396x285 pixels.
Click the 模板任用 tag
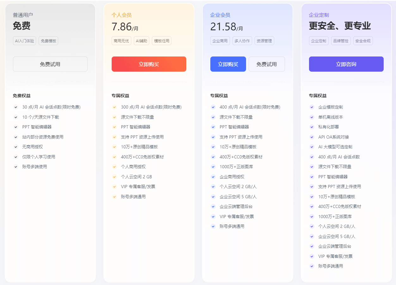point(162,41)
